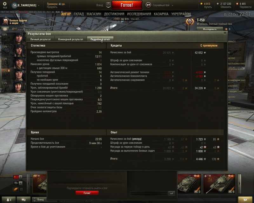This screenshot has height=203, width=254.
Task: Open the notifications icon at bottom right
Action: click(x=245, y=200)
